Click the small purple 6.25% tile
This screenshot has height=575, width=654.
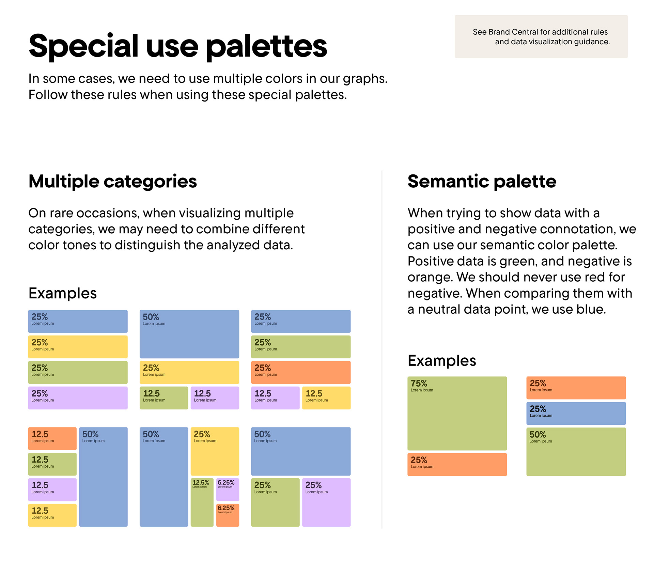point(228,489)
